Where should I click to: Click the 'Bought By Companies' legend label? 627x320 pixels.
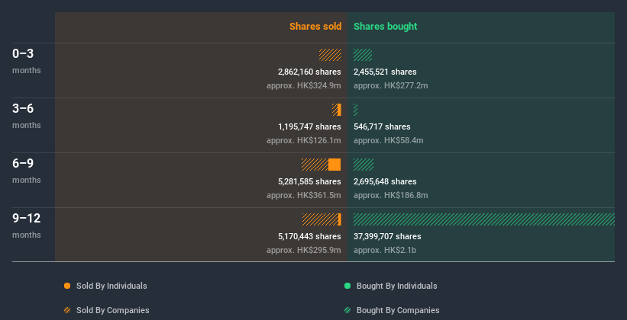tap(398, 310)
